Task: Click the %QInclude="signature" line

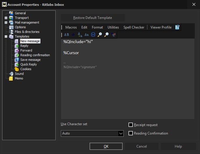Action: pyautogui.click(x=80, y=67)
